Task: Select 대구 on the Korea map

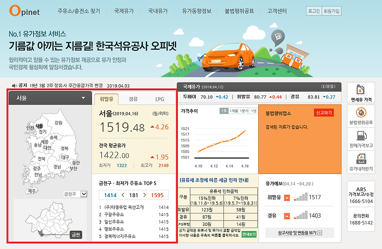Action: (65, 157)
